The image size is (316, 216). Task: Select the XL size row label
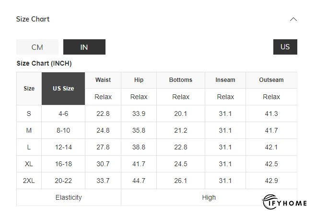point(29,164)
